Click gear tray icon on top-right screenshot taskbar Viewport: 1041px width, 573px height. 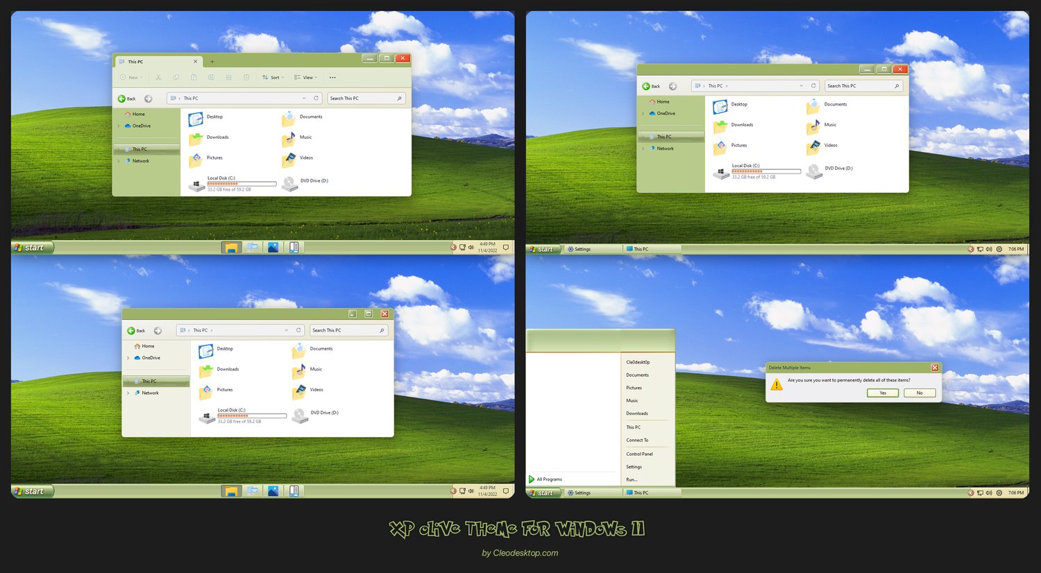coord(999,249)
